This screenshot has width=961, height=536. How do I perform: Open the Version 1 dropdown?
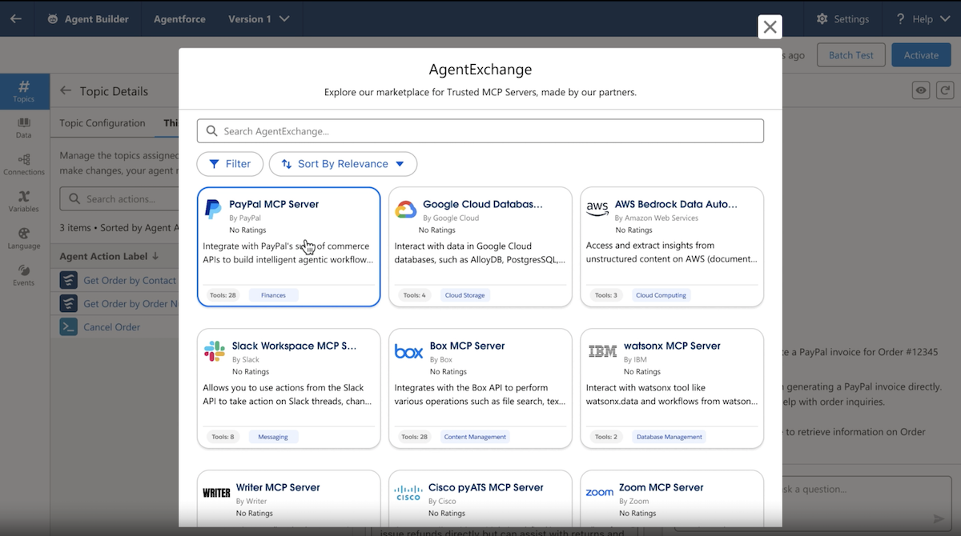tap(259, 19)
